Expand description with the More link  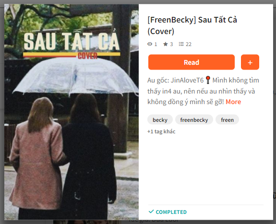233,102
